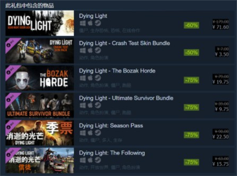This screenshot has height=176, width=237.
Task: Click the ¥ 15.75 price of The Following
Action: (x=221, y=164)
